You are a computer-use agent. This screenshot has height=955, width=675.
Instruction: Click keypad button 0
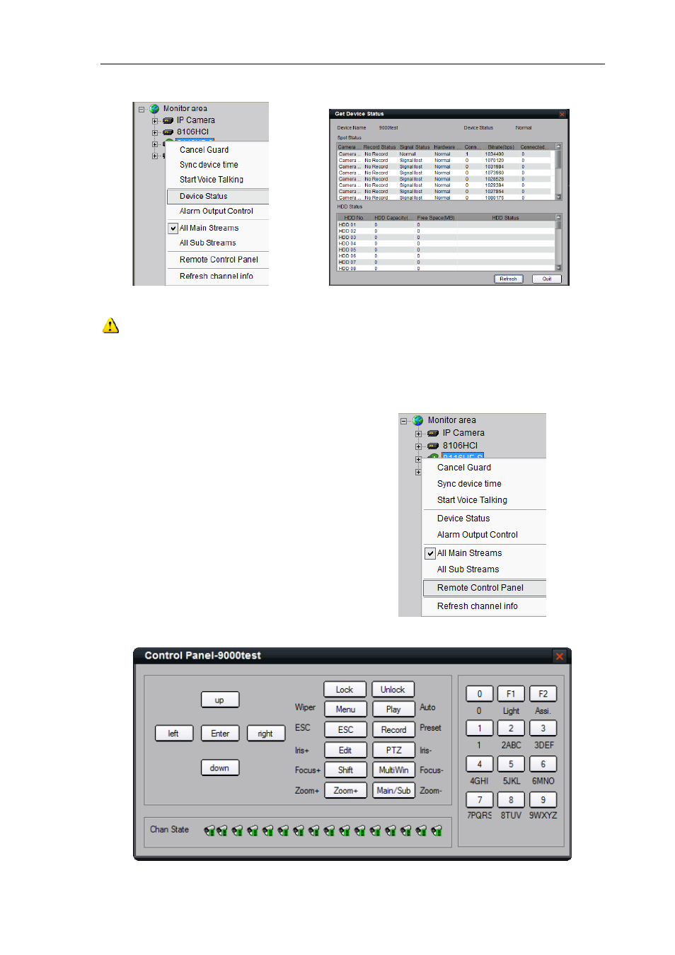(x=480, y=694)
